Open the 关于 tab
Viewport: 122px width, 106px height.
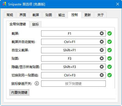coord(101,15)
